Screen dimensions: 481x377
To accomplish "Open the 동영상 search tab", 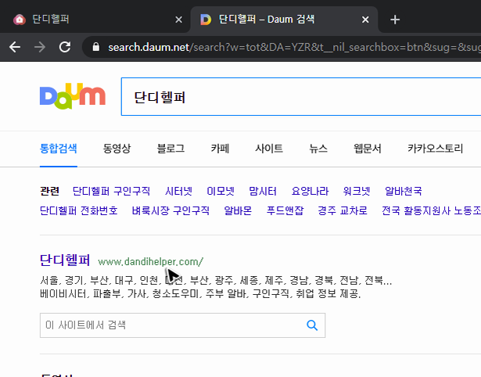I will tap(117, 149).
